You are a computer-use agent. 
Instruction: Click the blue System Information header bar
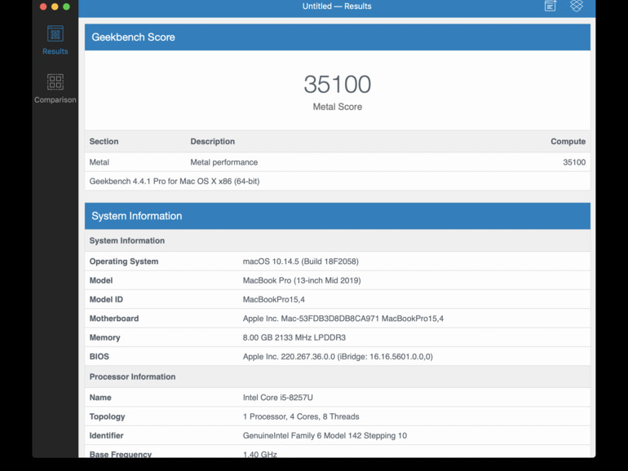[x=337, y=216]
